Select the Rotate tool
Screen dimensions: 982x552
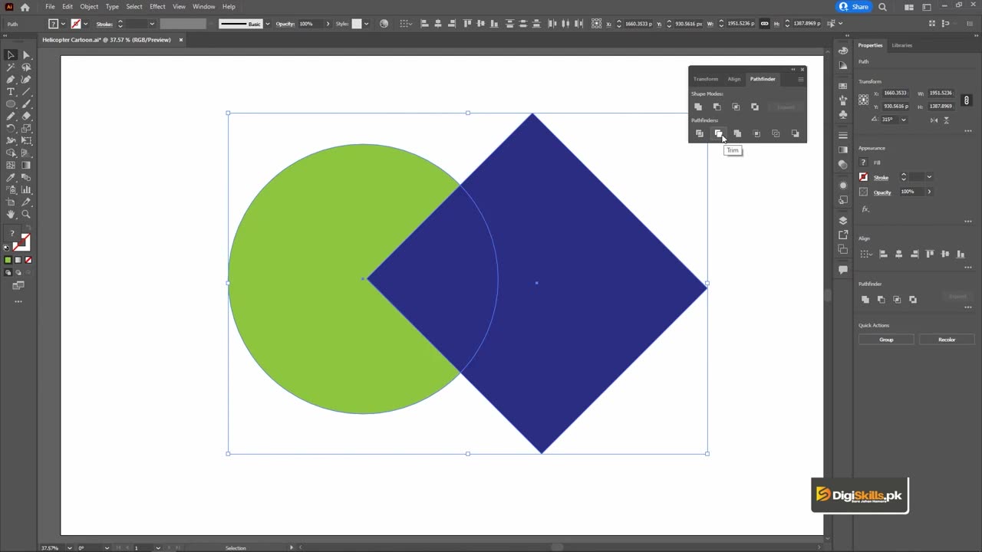11,129
